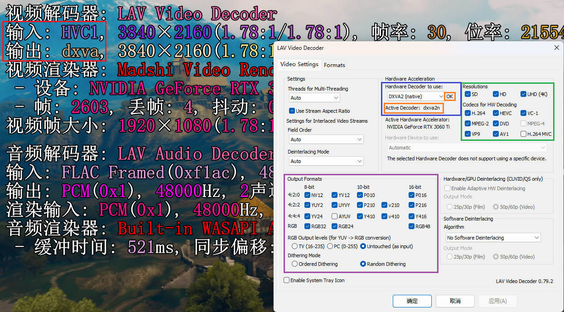Toggle Y416 output format checkbox

click(411, 216)
